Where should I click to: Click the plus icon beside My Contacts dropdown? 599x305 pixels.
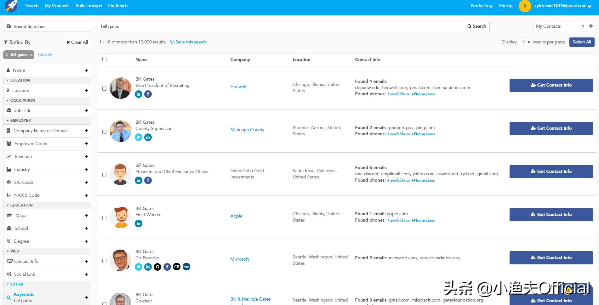[x=591, y=26]
